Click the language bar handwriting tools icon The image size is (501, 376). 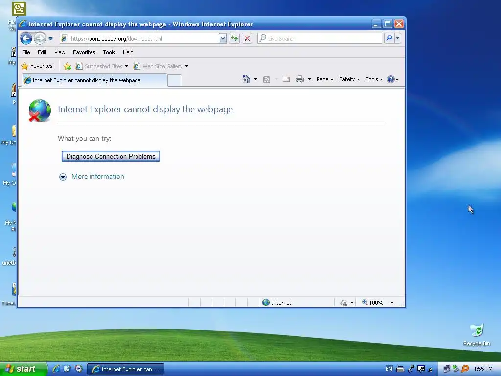coord(421,369)
